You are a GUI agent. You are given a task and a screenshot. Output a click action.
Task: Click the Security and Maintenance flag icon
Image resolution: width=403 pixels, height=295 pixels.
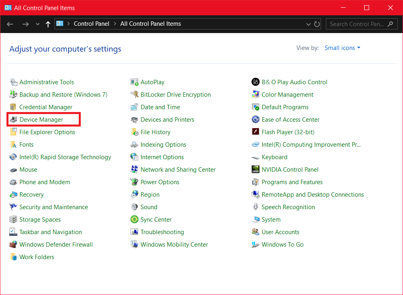[x=13, y=207]
